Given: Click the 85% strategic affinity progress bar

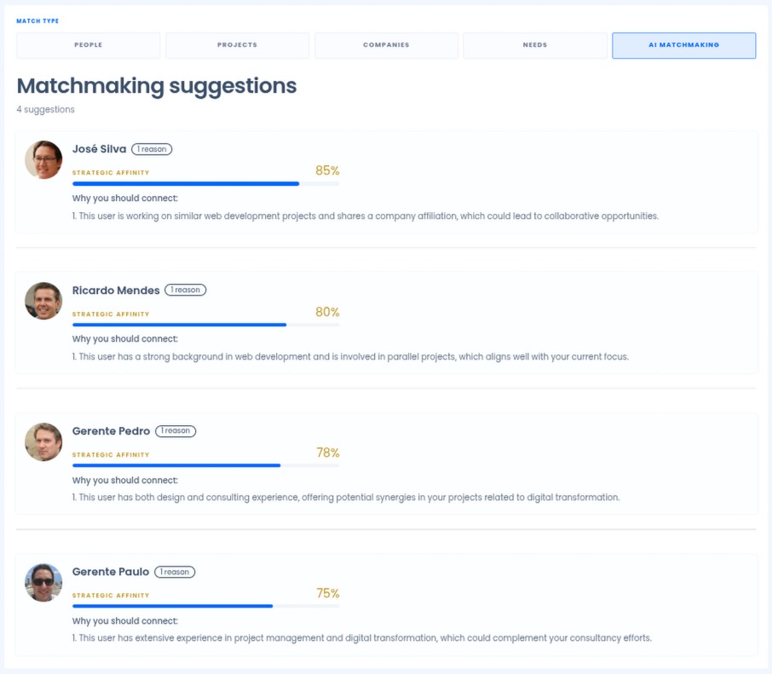Looking at the screenshot, I should point(206,184).
